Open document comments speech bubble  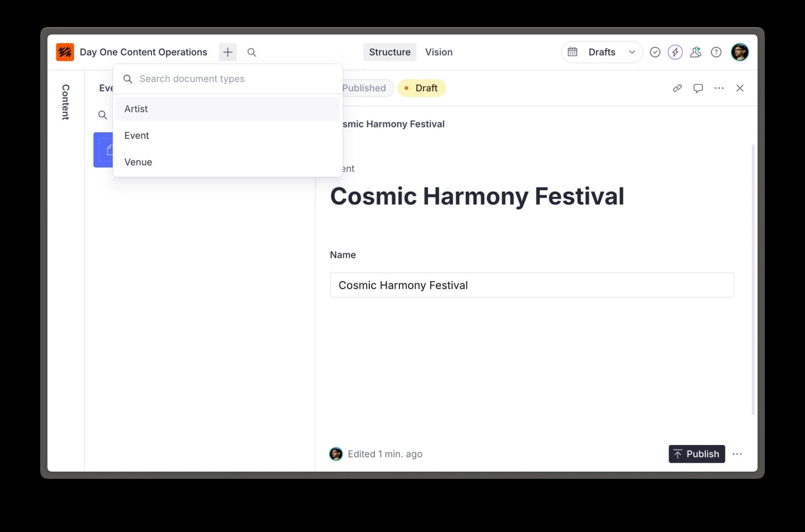(698, 88)
